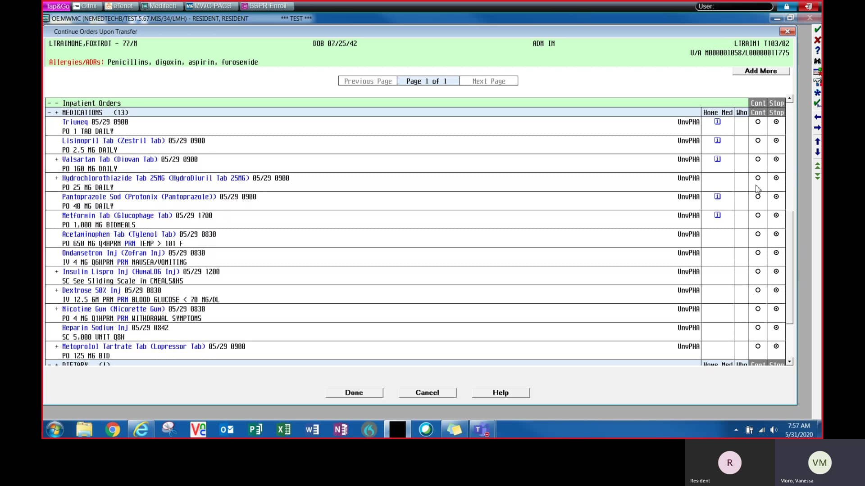This screenshot has width=865, height=486.
Task: Click the Add More button
Action: point(760,71)
